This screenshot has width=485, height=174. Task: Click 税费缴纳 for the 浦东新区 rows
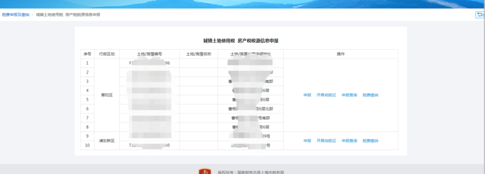point(370,141)
